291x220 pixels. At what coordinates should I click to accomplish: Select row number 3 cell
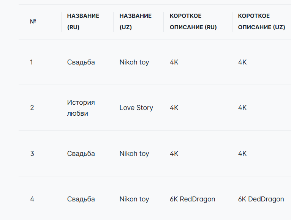[32, 154]
